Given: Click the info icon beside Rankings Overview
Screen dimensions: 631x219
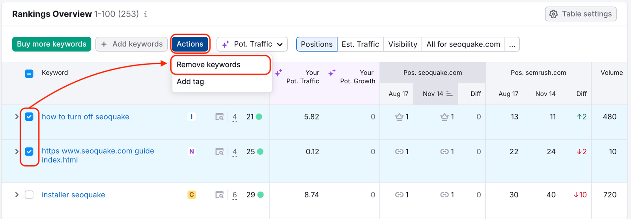Looking at the screenshot, I should (x=146, y=14).
